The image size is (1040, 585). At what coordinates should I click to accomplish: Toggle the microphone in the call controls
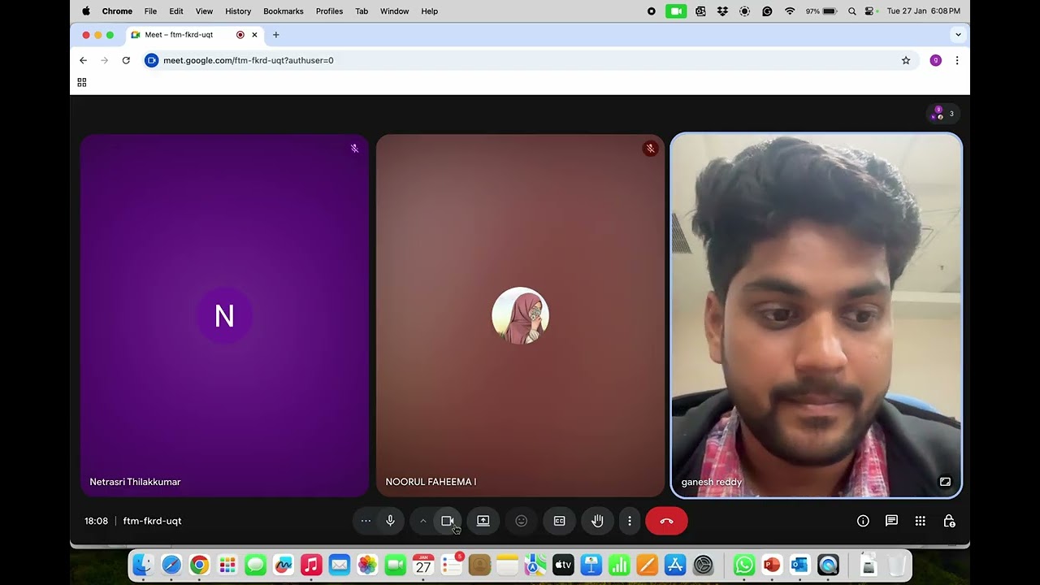[x=390, y=521]
